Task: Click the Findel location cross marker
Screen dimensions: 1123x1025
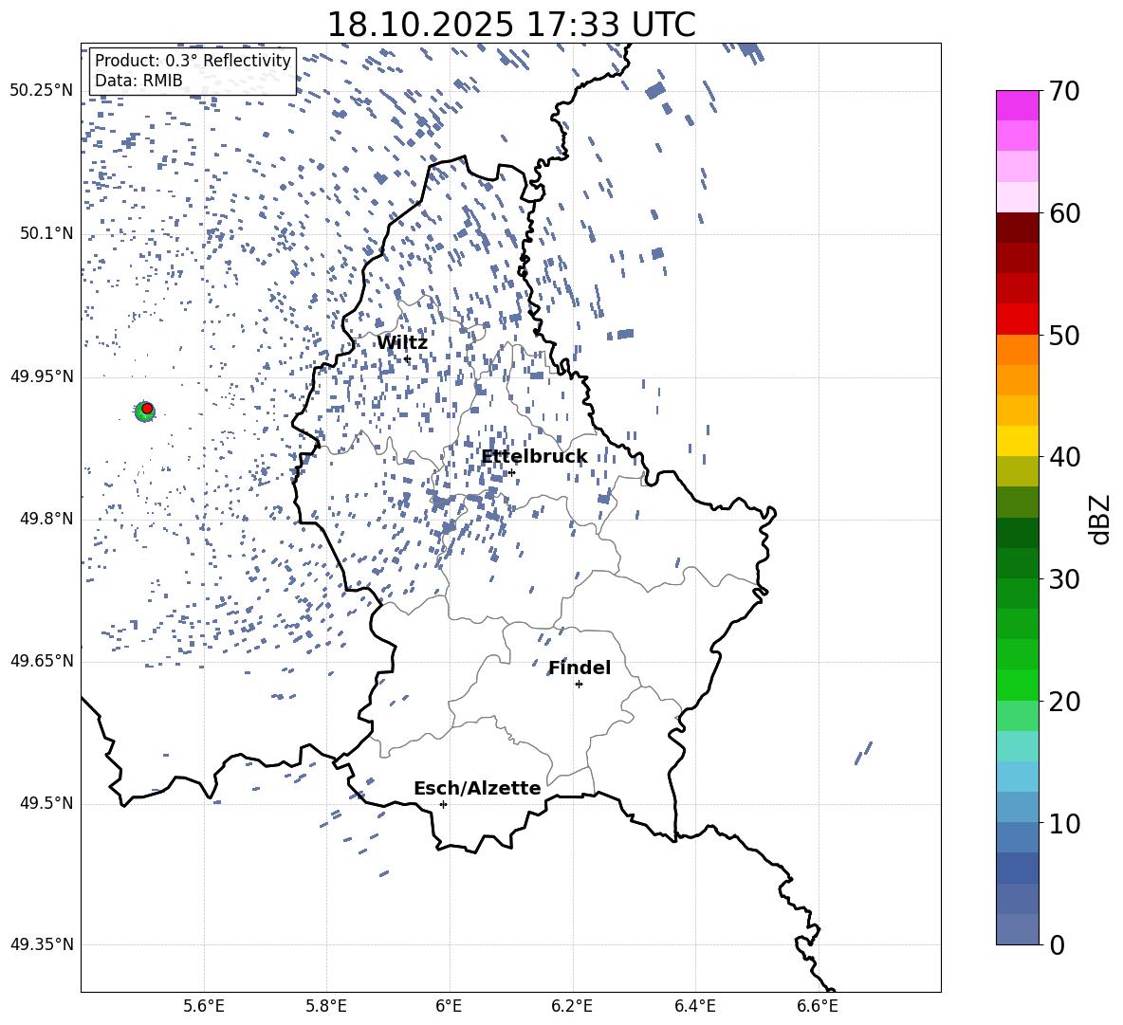Action: 579,685
